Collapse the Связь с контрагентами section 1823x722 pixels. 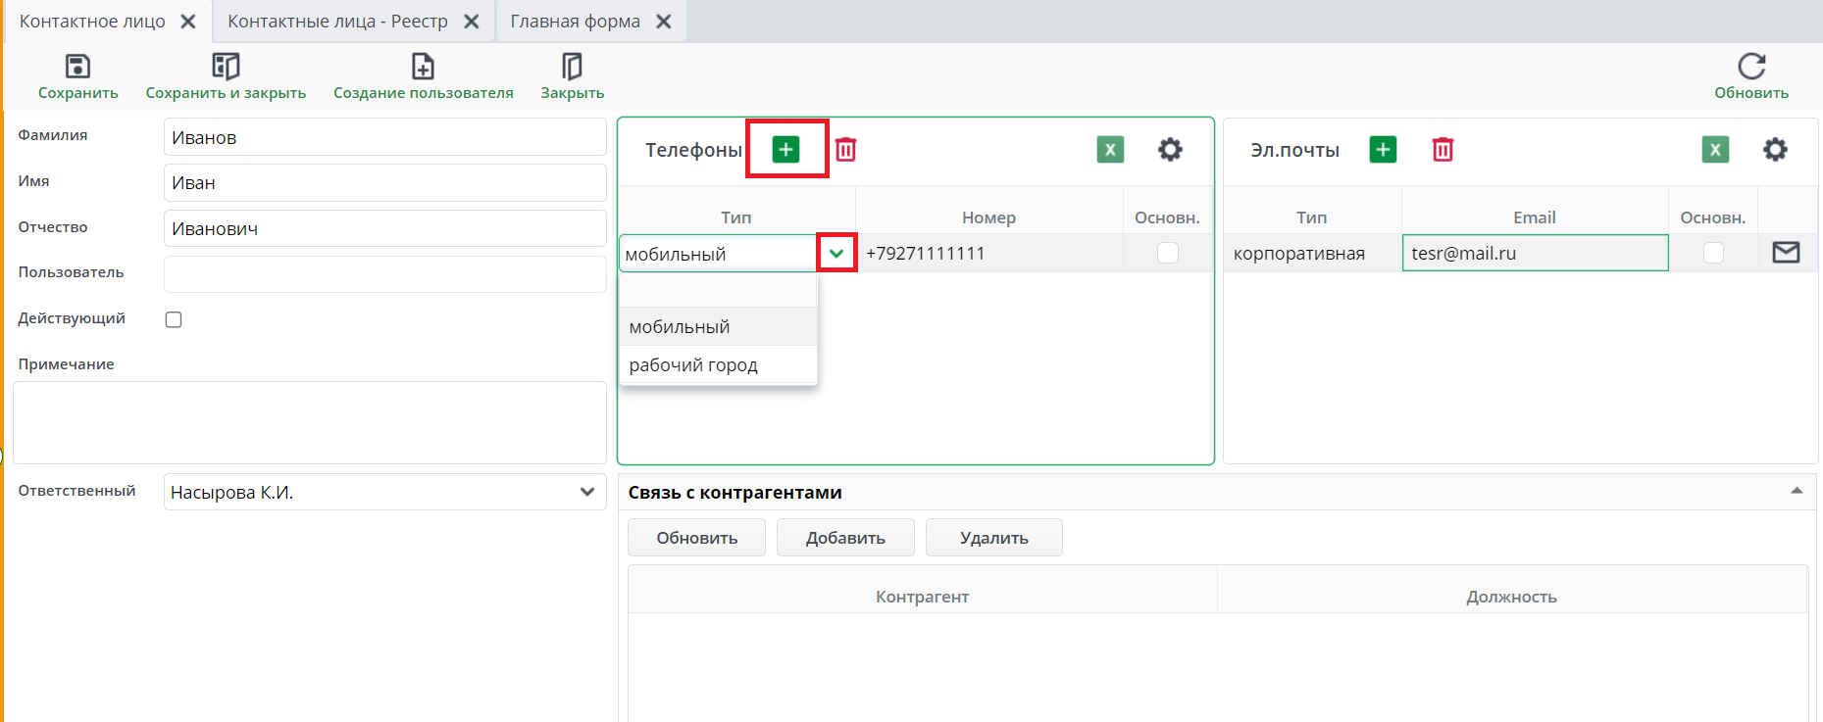(x=1796, y=491)
